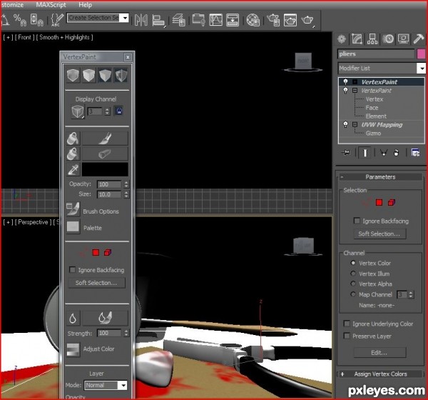
Task: Switch to the Display panel tab
Action: 403,39
